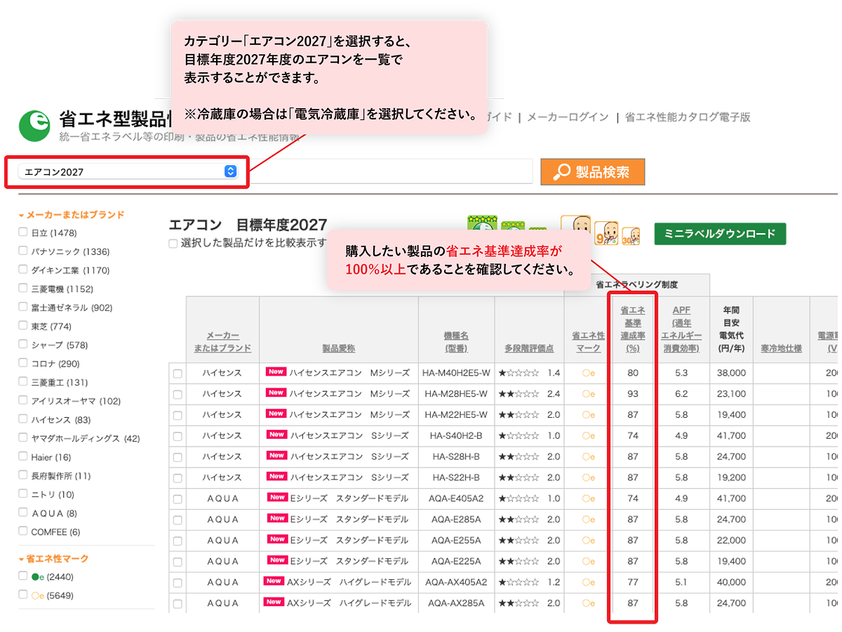This screenshot has height=632, width=842.
Task: Collapse the メーカーまたはブランド filter section
Action: [x=72, y=215]
